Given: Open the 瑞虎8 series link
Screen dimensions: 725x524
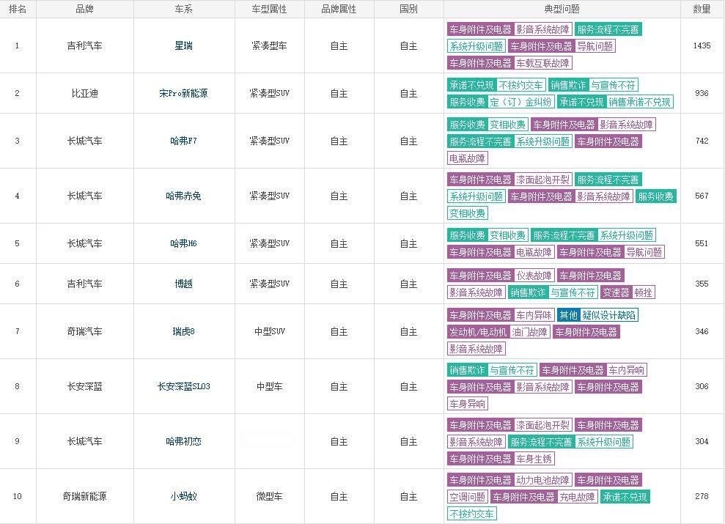Looking at the screenshot, I should (183, 331).
